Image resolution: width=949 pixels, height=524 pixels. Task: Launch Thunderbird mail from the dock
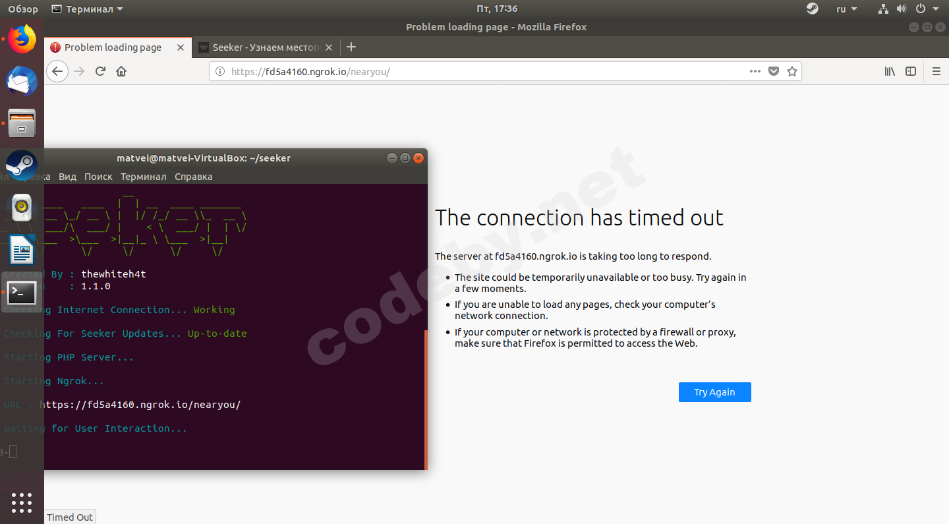22,81
